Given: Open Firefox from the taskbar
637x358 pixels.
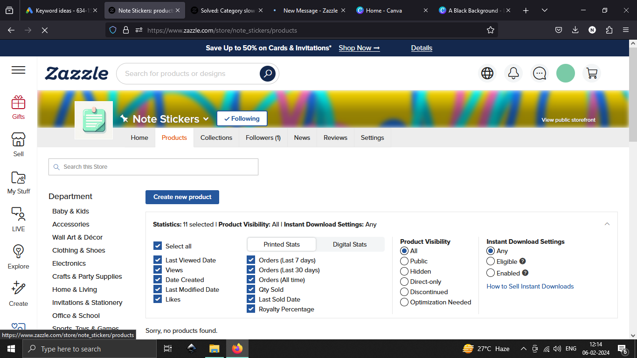Looking at the screenshot, I should click(x=237, y=349).
